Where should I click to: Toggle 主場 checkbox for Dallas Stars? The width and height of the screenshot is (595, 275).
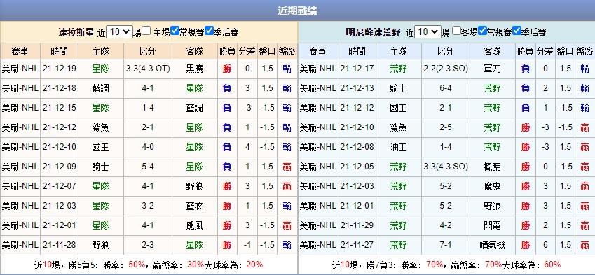coord(146,31)
